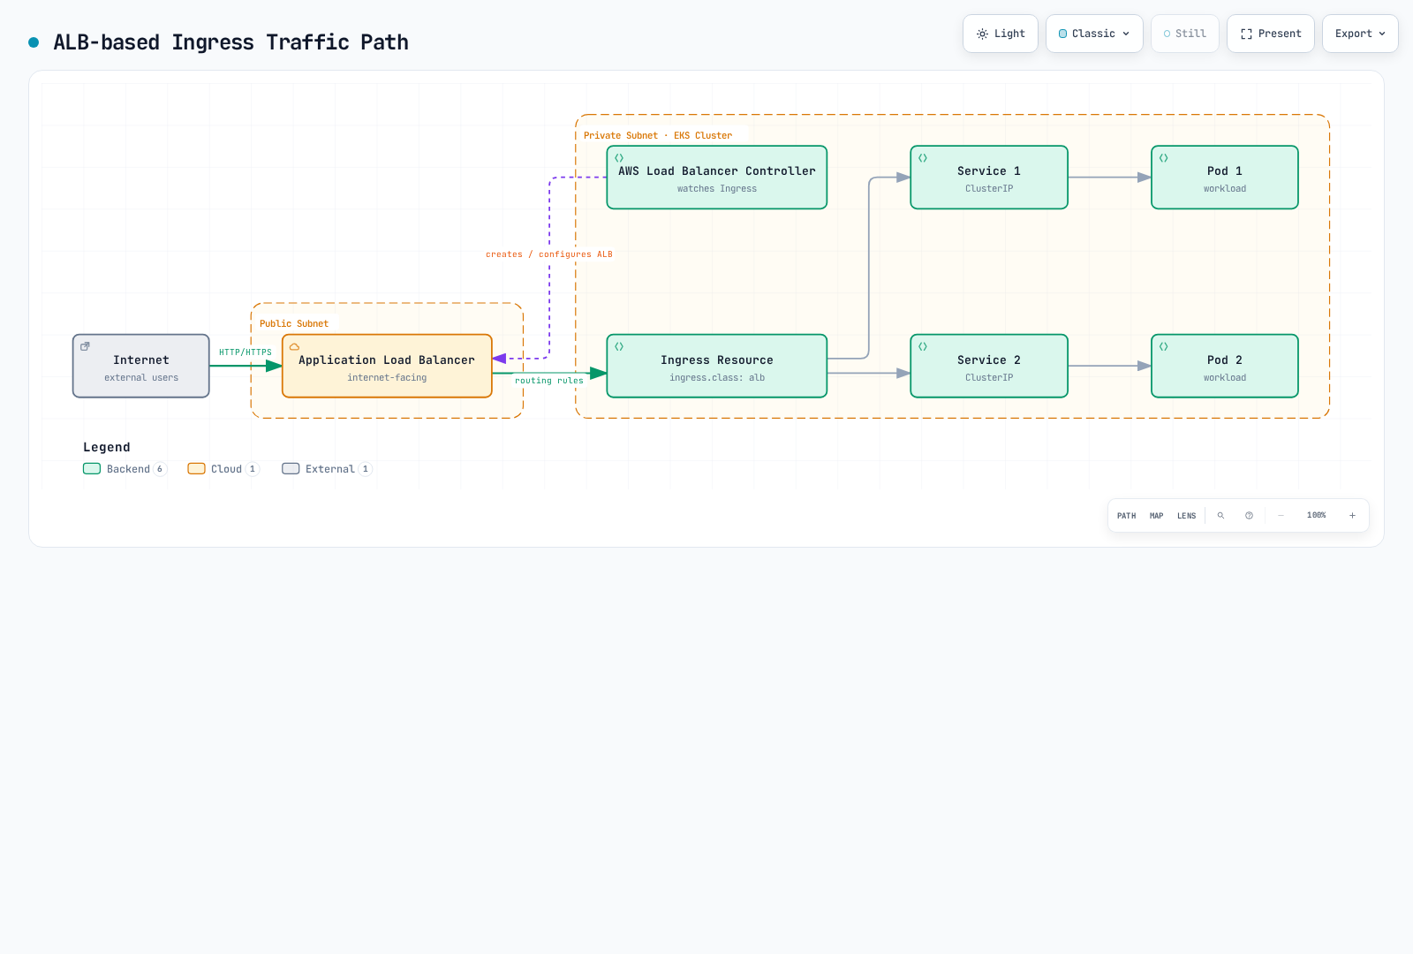The image size is (1413, 954).
Task: Click the Classic chevron arrow
Action: coord(1126,34)
